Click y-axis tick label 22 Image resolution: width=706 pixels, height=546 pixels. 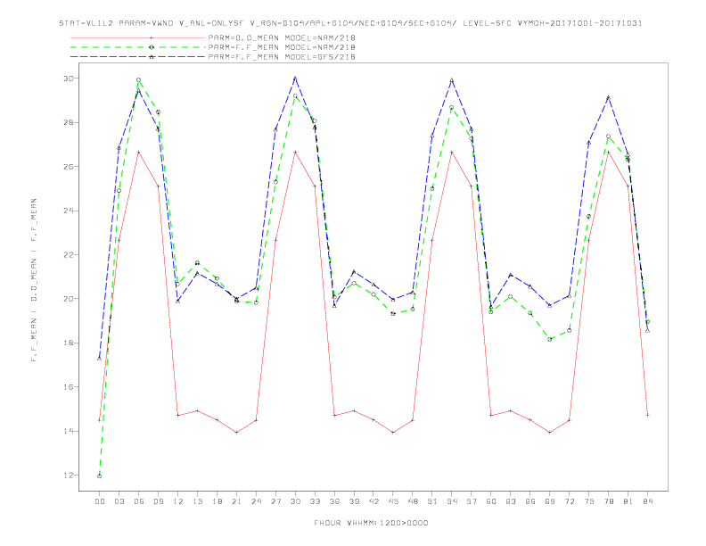(68, 255)
